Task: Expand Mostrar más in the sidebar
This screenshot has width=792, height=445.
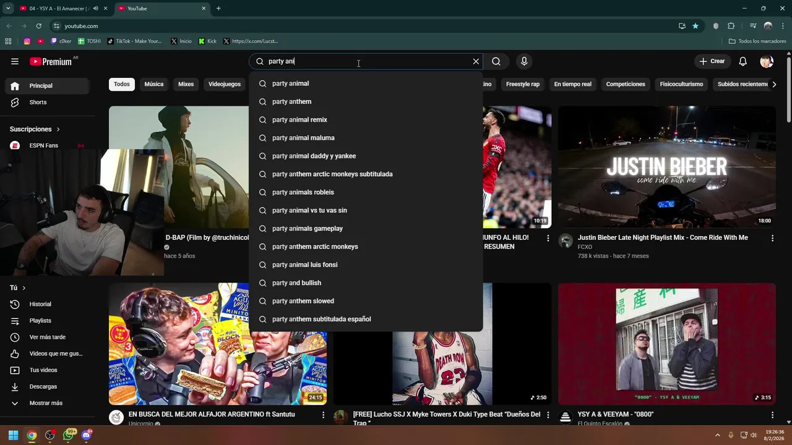Action: pos(46,403)
